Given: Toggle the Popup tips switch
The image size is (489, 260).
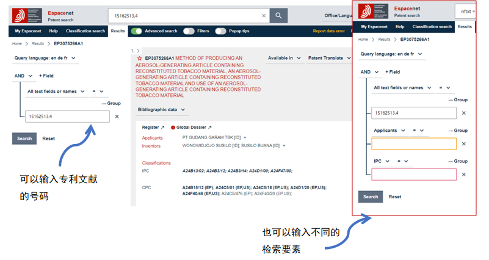Looking at the screenshot, I should (220, 31).
